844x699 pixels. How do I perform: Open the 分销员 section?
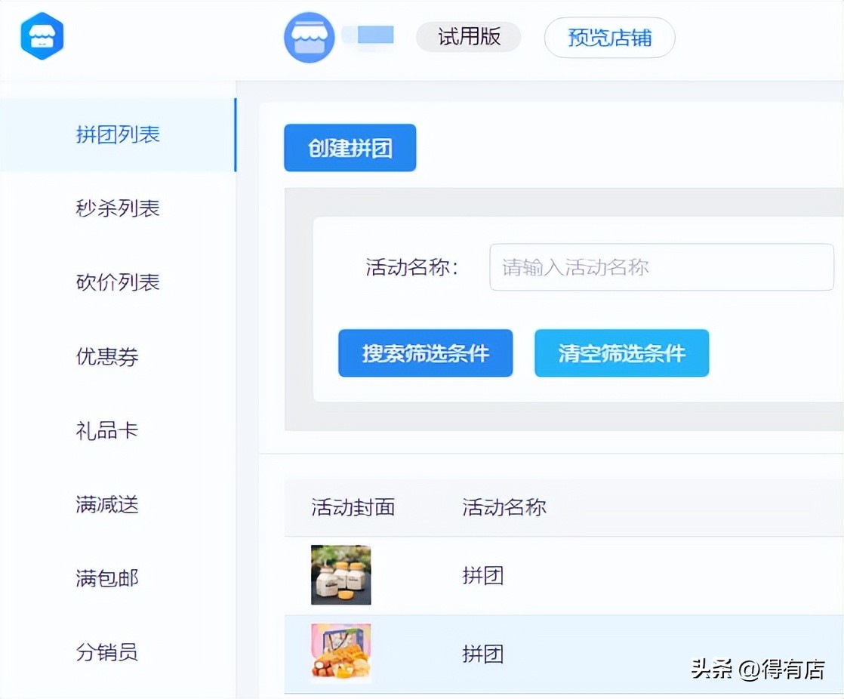click(x=107, y=653)
